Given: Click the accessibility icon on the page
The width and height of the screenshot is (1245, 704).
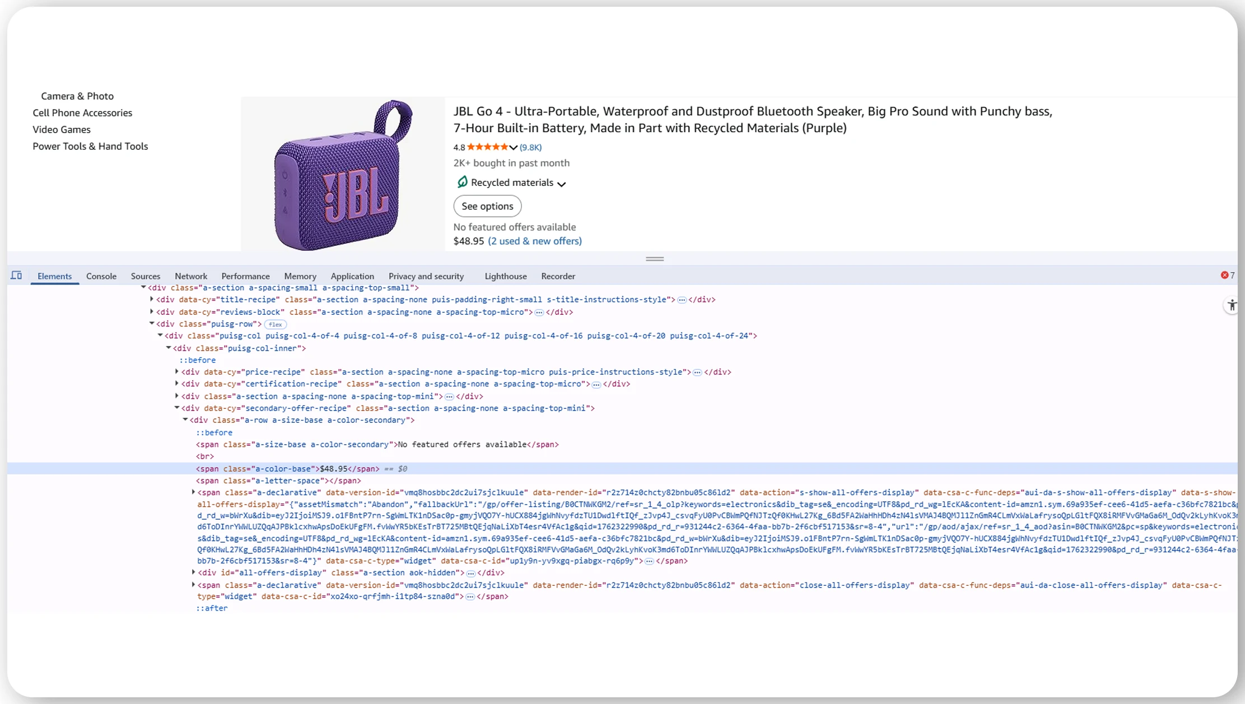Looking at the screenshot, I should click(x=1232, y=305).
